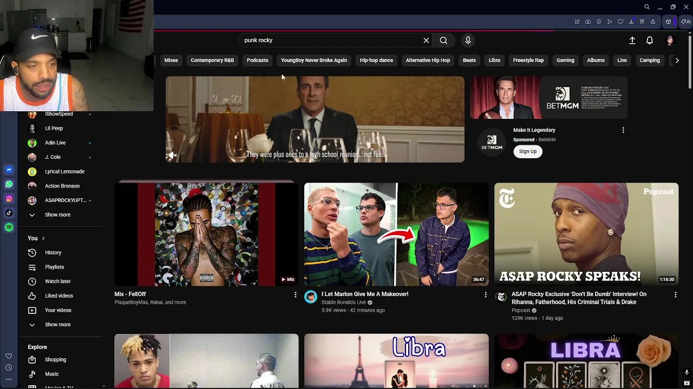Open browser tab search magnifier in title bar

(647, 7)
